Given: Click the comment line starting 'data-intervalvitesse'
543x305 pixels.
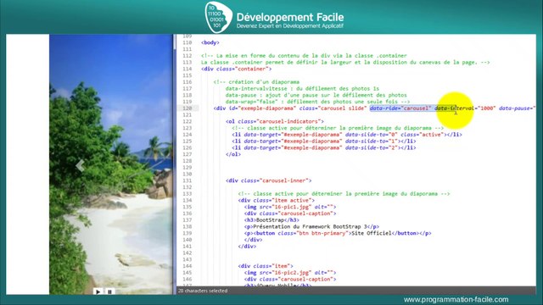Looking at the screenshot, I should 302,88.
